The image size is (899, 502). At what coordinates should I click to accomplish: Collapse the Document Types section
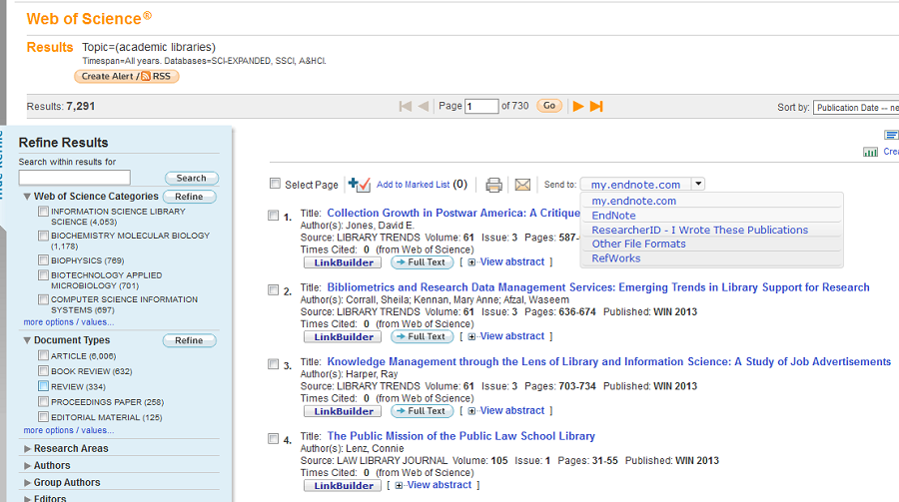click(27, 340)
